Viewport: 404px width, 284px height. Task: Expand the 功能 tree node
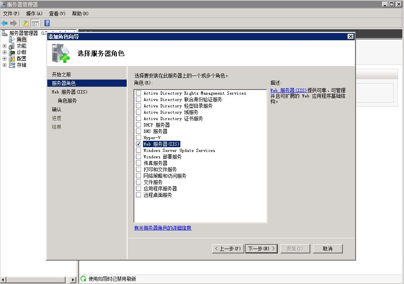click(x=4, y=46)
